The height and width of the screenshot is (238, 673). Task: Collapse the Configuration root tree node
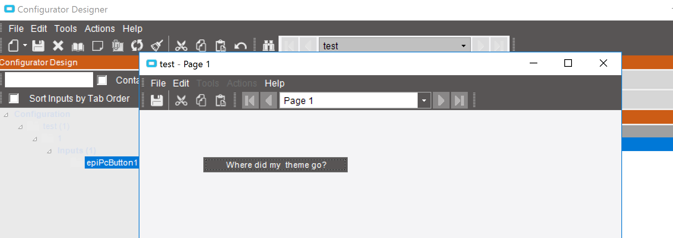tap(6, 115)
